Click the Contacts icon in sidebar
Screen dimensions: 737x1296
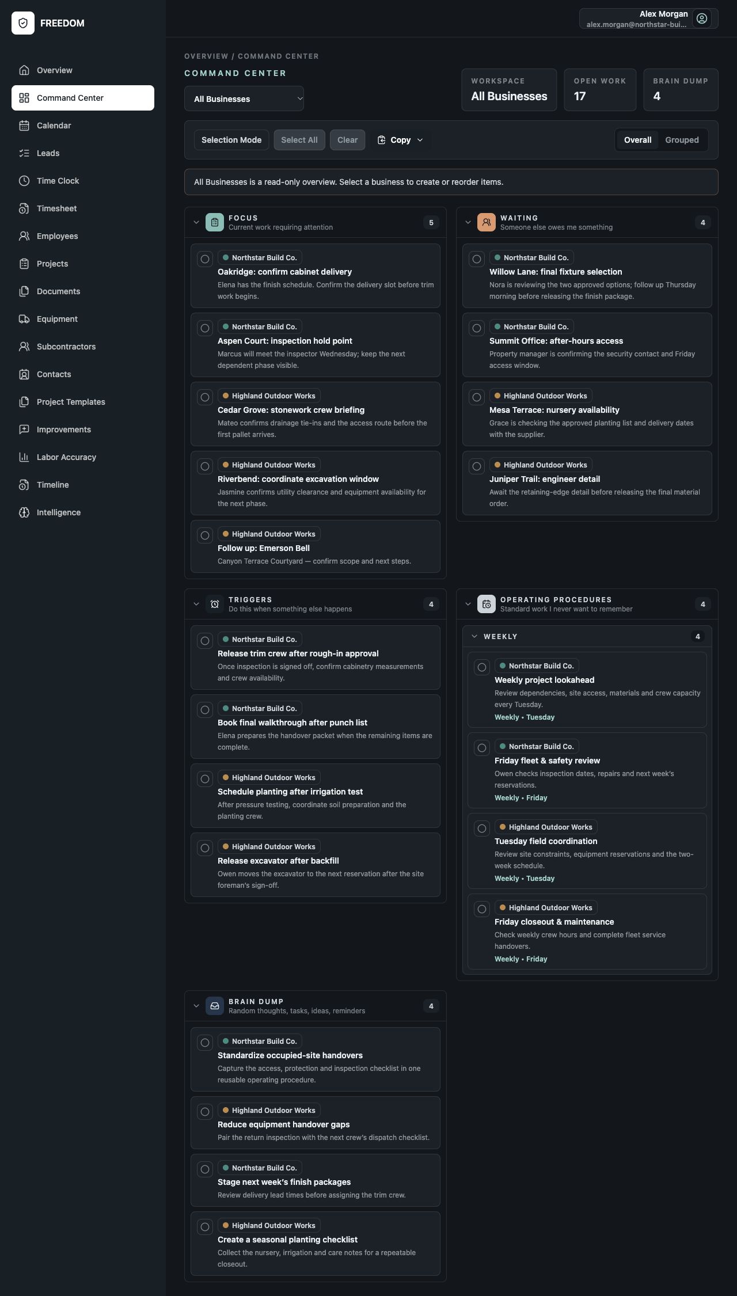click(x=24, y=374)
